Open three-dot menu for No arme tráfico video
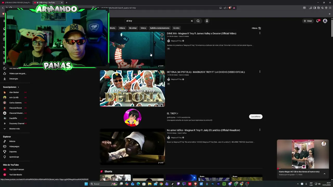The height and width of the screenshot is (187, 333). 260,130
